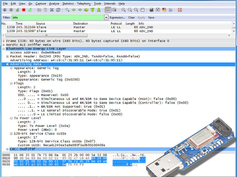Collapse 128-bit Service Class UUIDs node
The height and width of the screenshot is (177, 237).
pos(11,134)
